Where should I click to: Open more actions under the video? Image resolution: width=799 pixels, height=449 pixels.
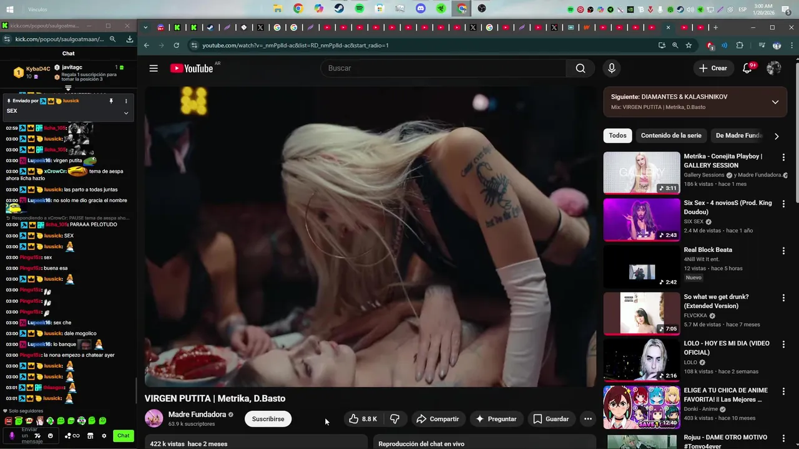[x=587, y=419]
